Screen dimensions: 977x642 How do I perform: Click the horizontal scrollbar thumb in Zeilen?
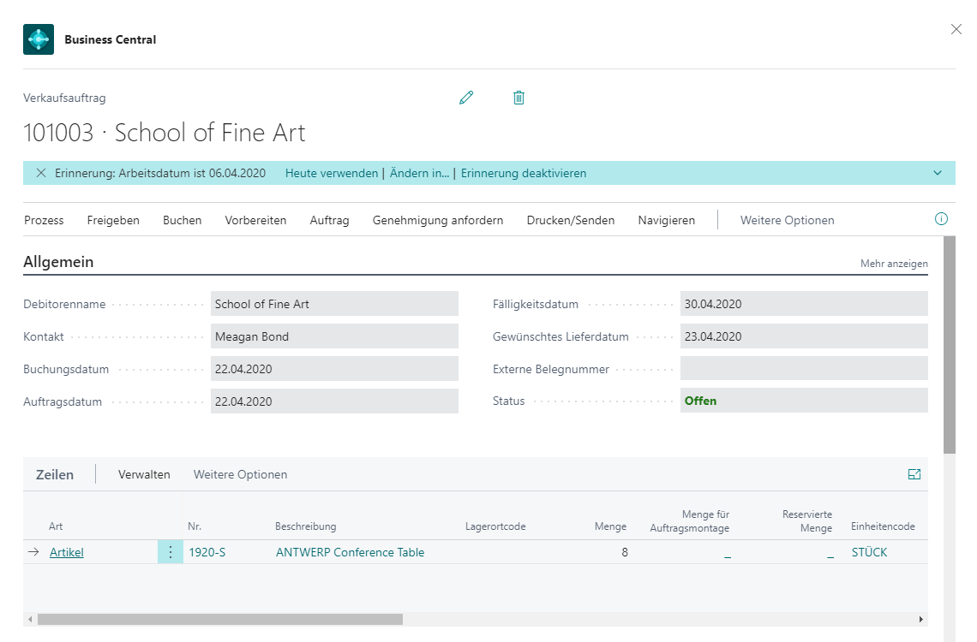(220, 620)
